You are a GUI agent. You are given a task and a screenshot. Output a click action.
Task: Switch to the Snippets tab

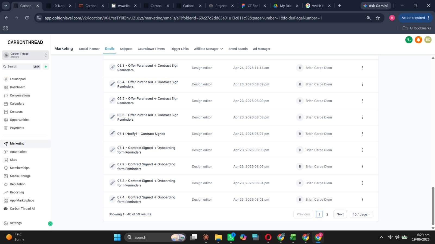(126, 49)
